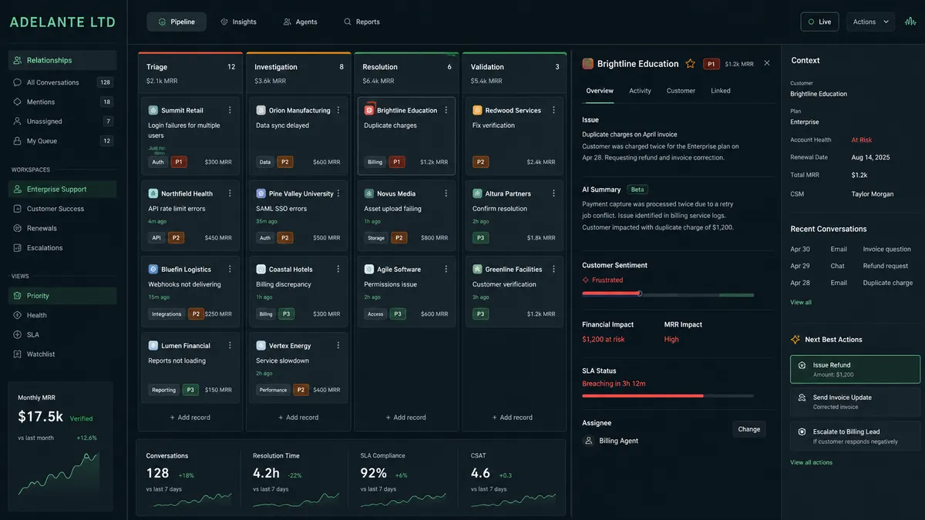
Task: Open the Customer tab in detail panel
Action: (681, 91)
